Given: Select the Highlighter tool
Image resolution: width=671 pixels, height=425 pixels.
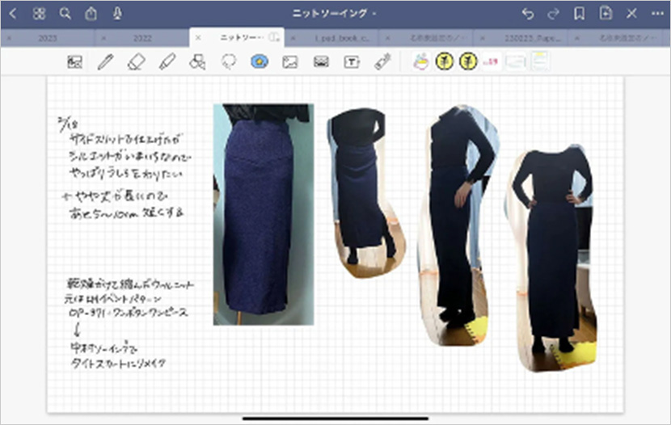Looking at the screenshot, I should 167,62.
